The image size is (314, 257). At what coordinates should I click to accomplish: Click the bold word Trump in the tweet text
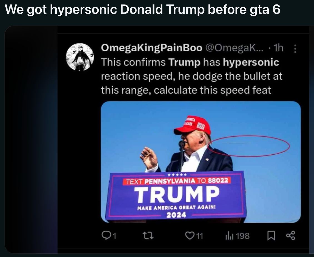click(184, 62)
